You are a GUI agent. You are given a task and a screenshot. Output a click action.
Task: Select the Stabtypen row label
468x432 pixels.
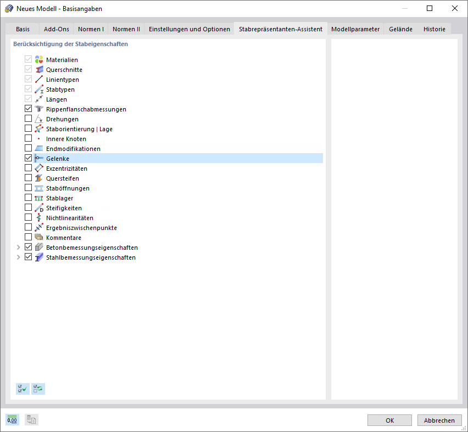click(60, 89)
